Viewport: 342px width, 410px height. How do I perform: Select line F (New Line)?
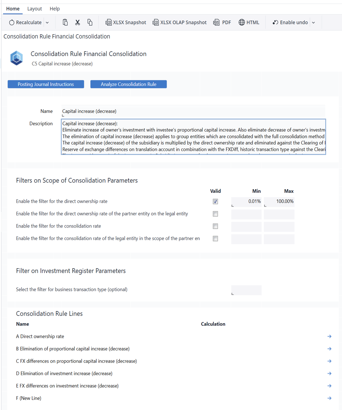point(29,398)
